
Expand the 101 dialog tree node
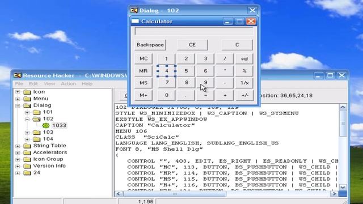(x=27, y=112)
